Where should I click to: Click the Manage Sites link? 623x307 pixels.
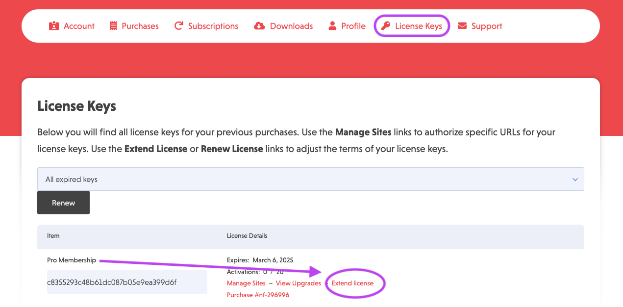[246, 283]
